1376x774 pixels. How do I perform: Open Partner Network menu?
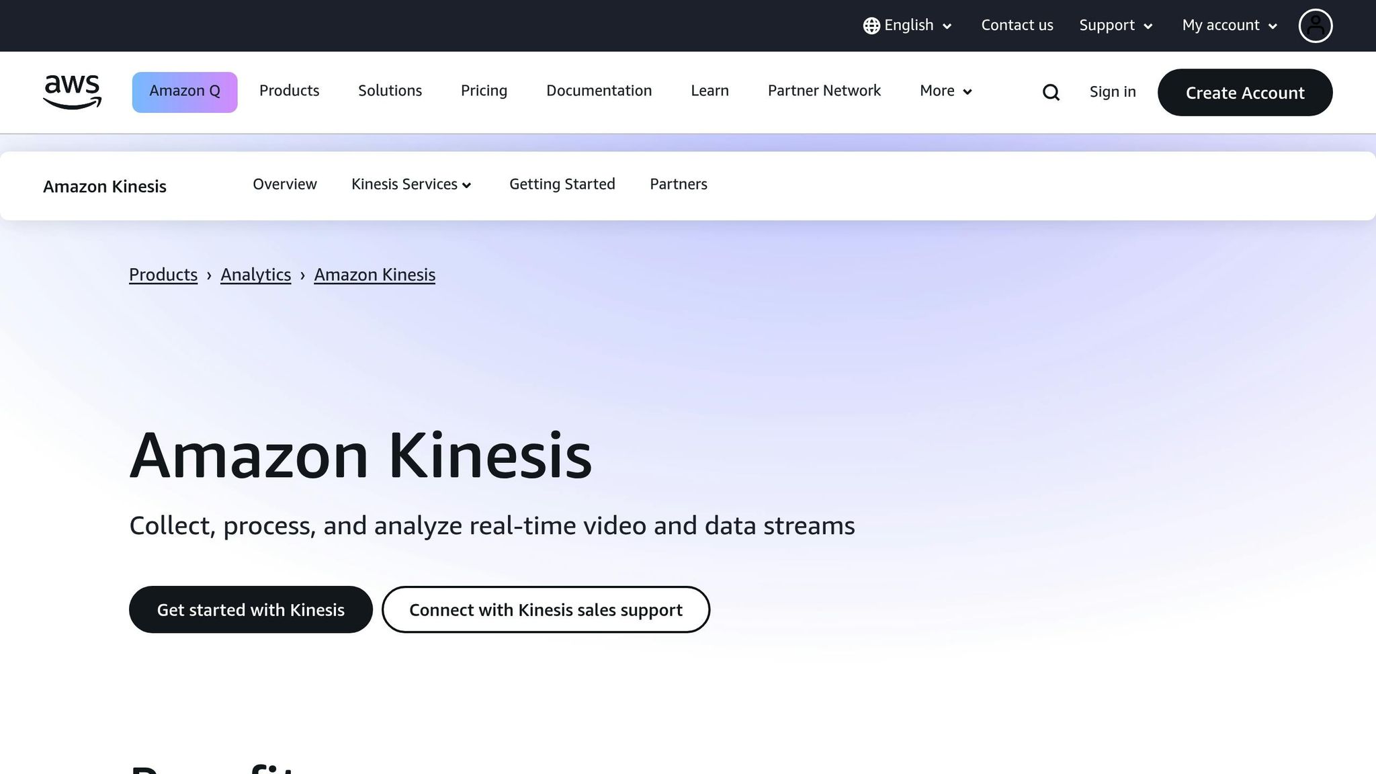tap(824, 91)
